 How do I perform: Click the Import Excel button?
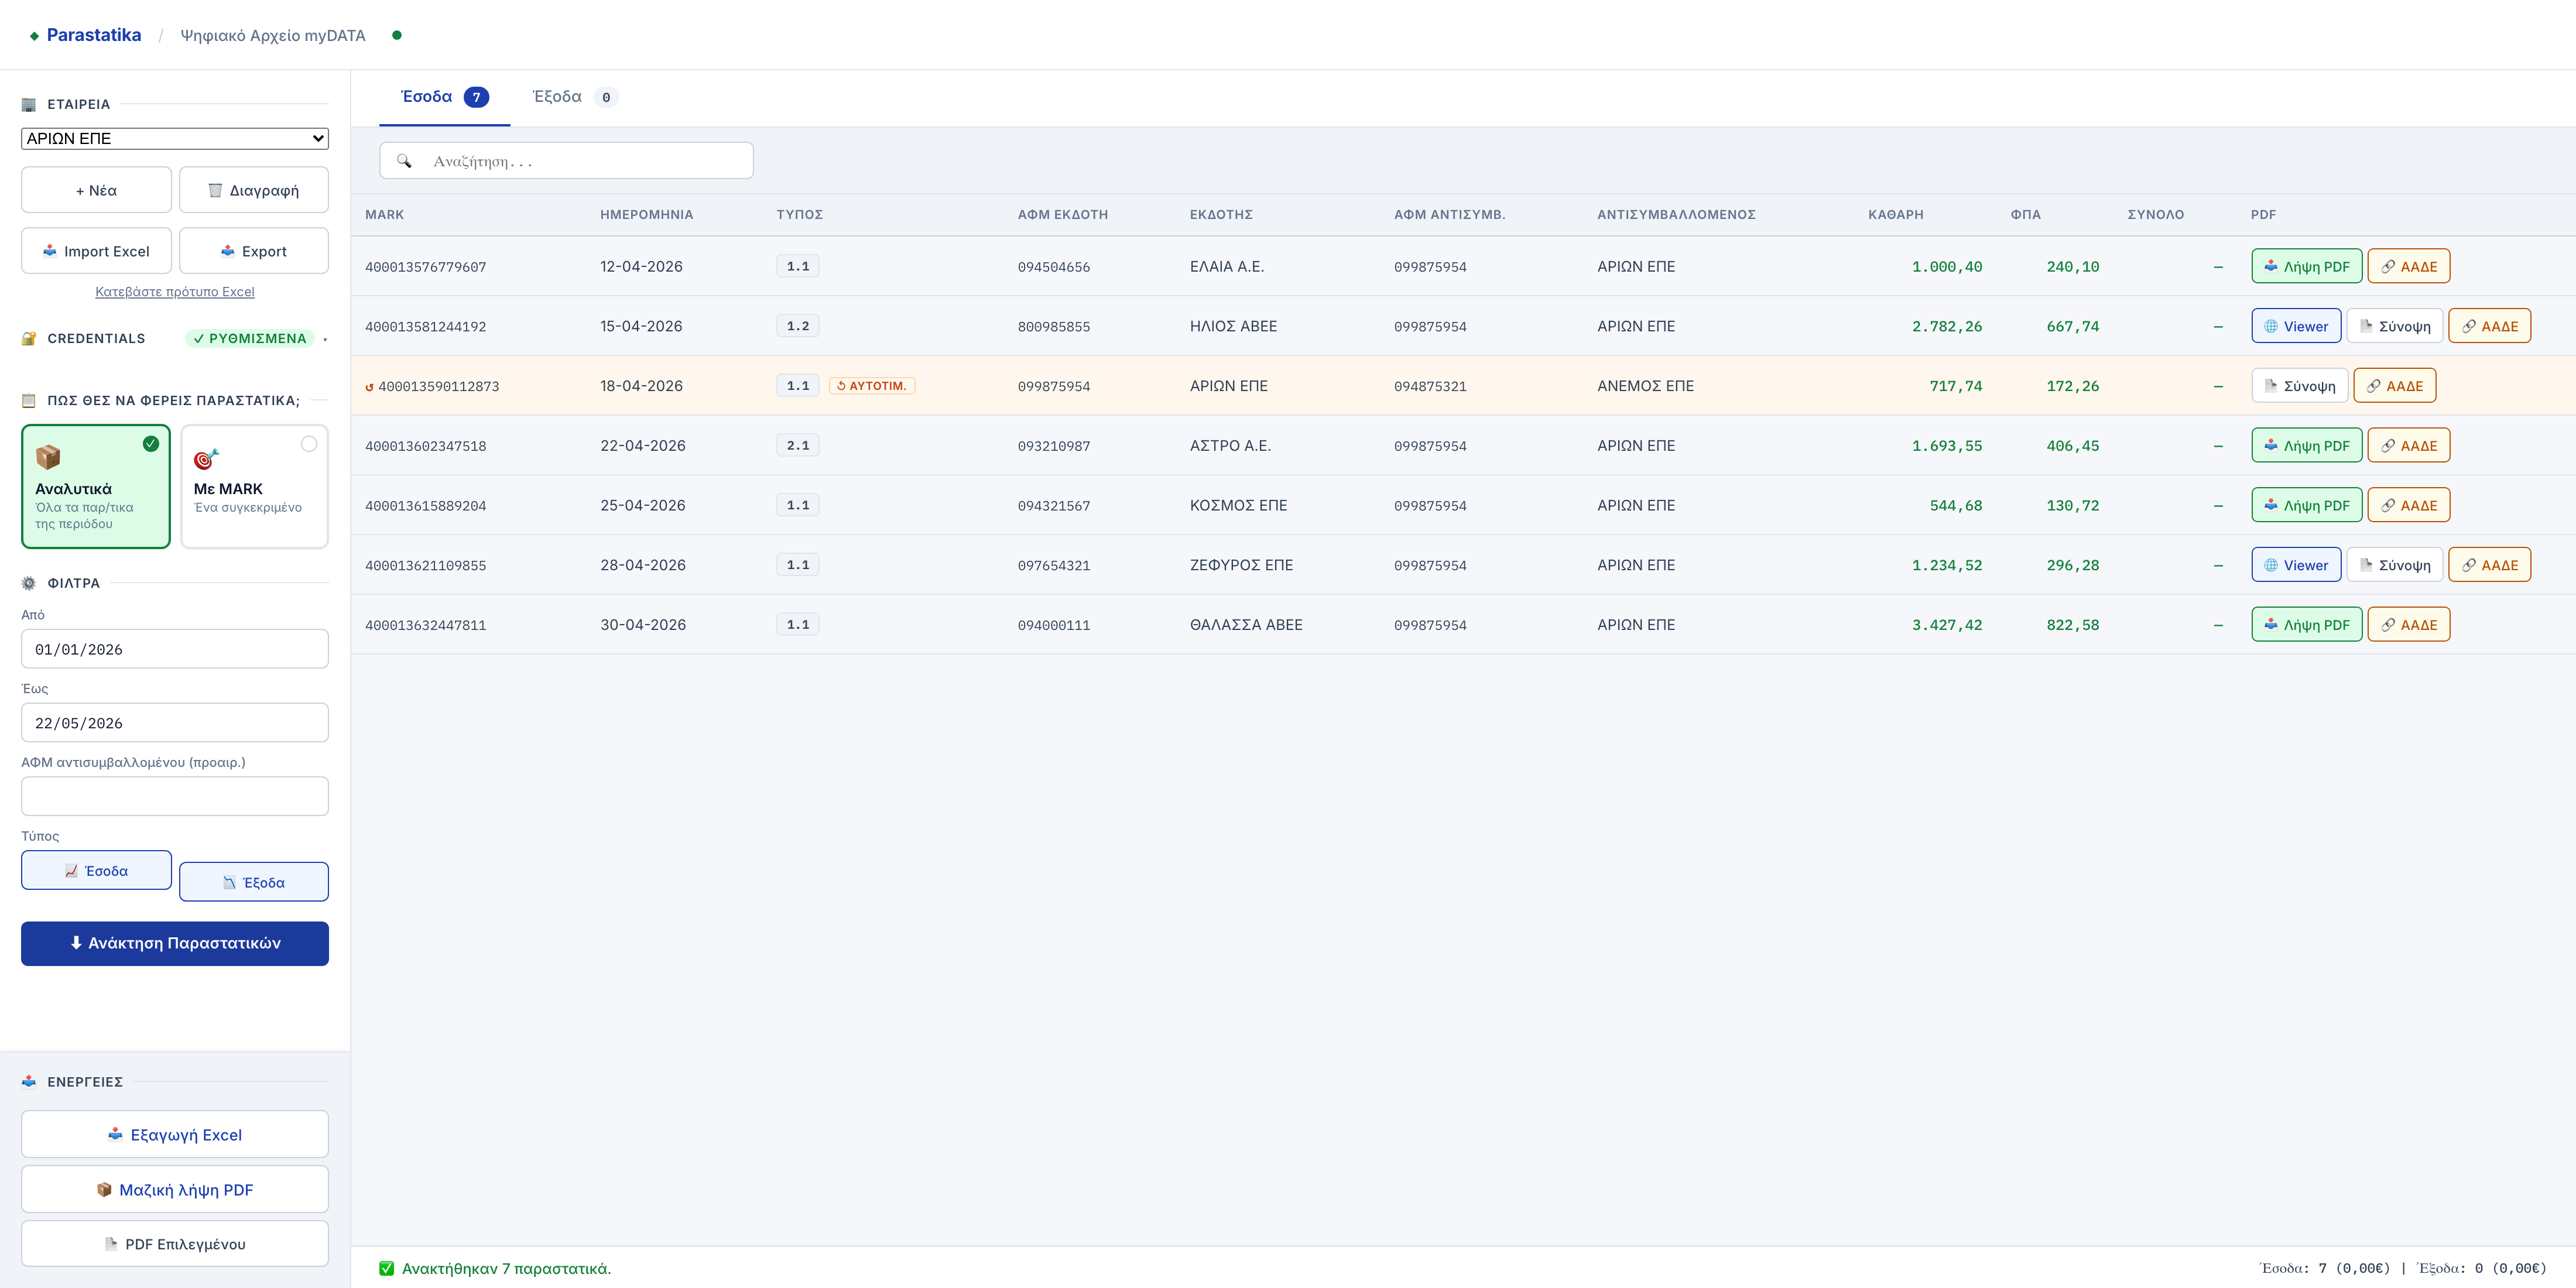coord(96,251)
